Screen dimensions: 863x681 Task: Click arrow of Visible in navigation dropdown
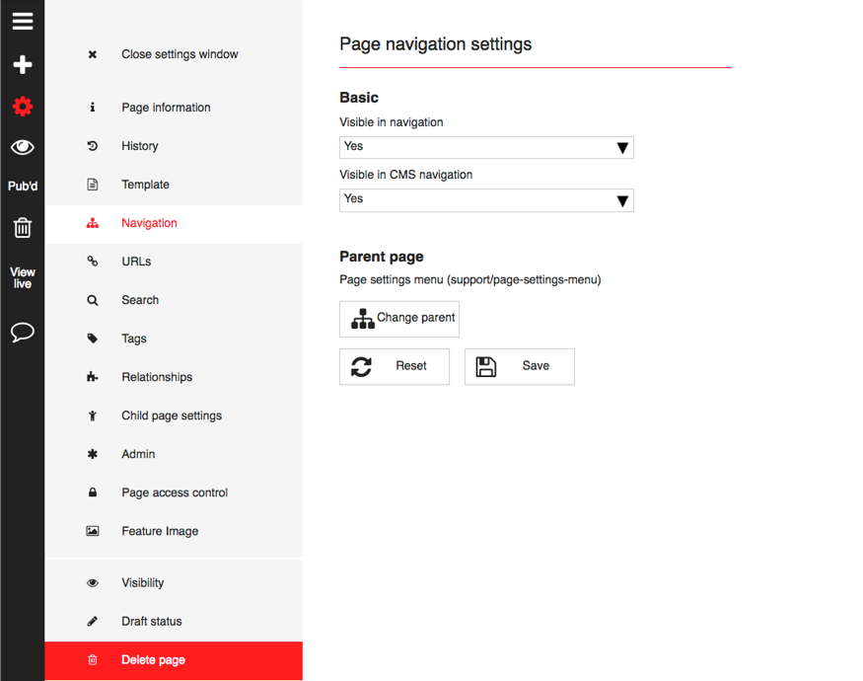[622, 148]
